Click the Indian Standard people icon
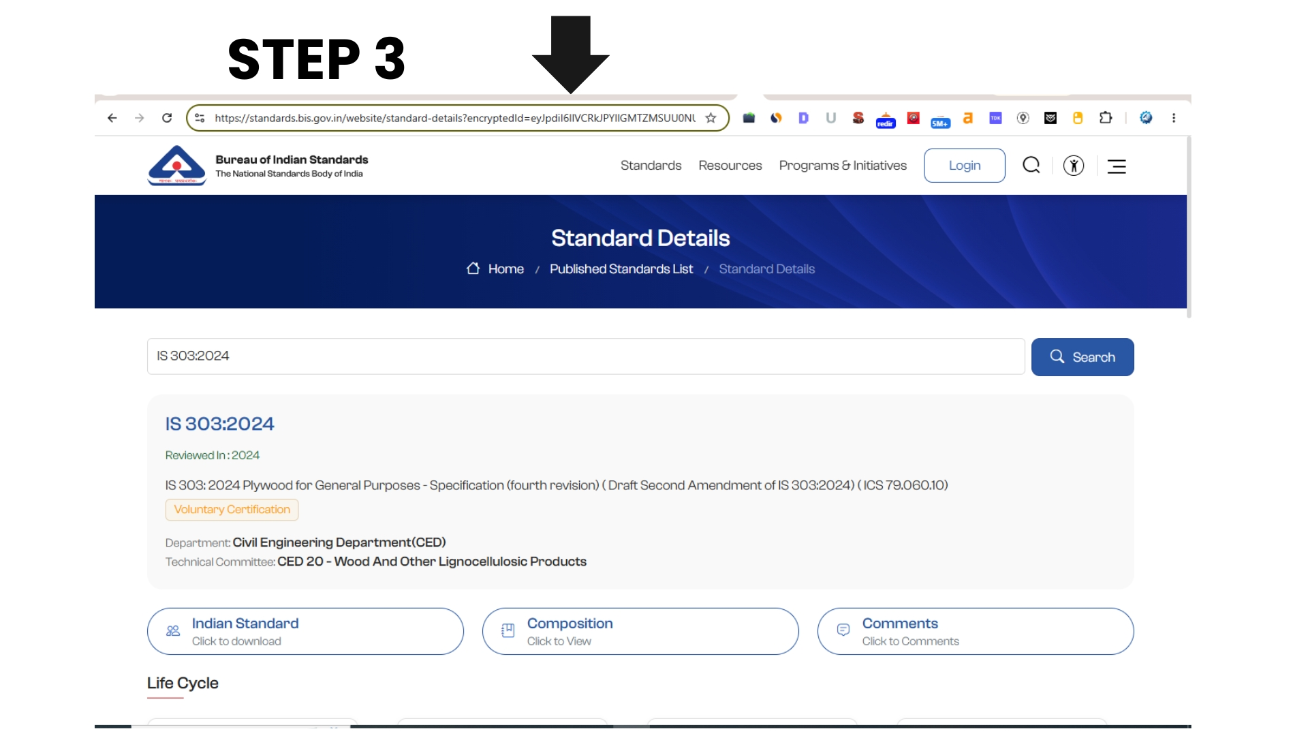The height and width of the screenshot is (736, 1308). [x=173, y=631]
